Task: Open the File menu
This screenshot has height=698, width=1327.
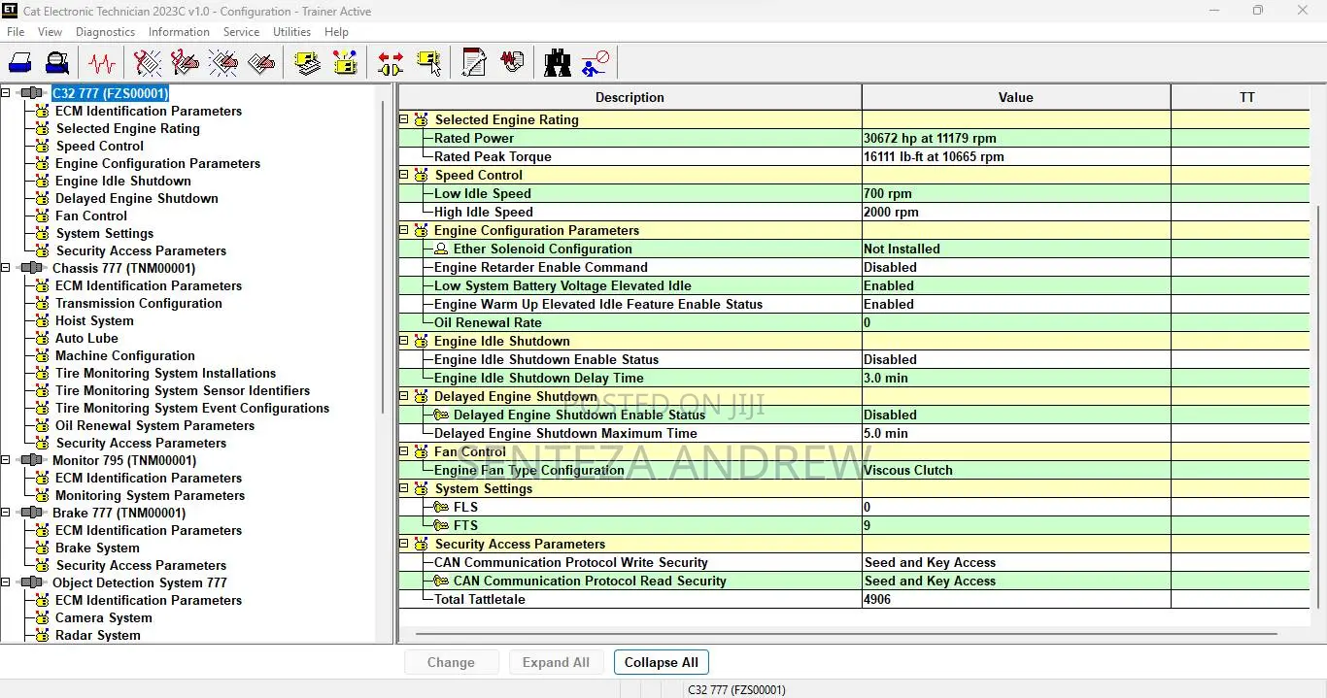Action: click(16, 32)
